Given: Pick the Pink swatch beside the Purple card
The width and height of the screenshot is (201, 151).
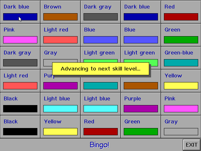Looking at the screenshot, I should [x=181, y=109].
